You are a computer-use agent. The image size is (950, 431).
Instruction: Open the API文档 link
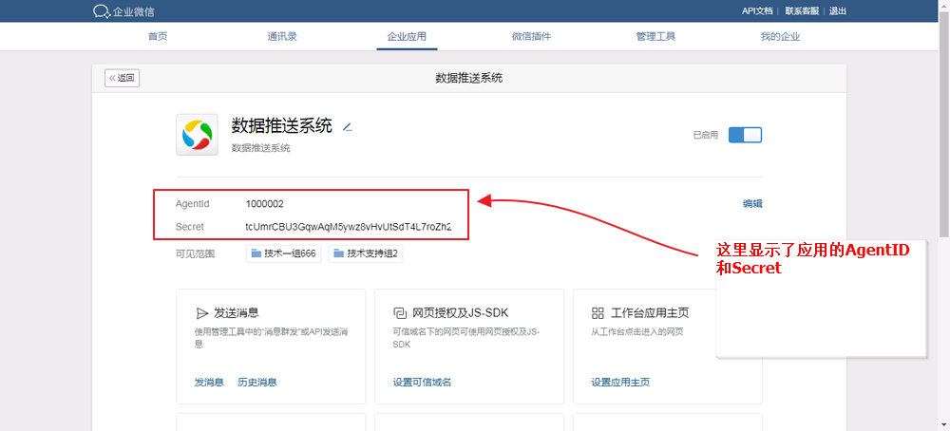(756, 11)
